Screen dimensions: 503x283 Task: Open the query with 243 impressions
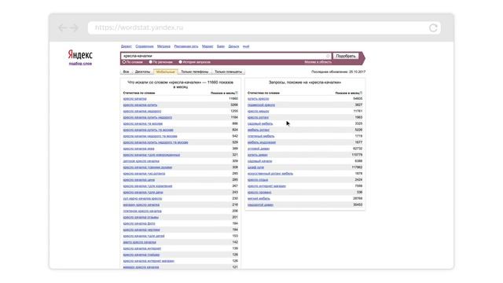(143, 192)
